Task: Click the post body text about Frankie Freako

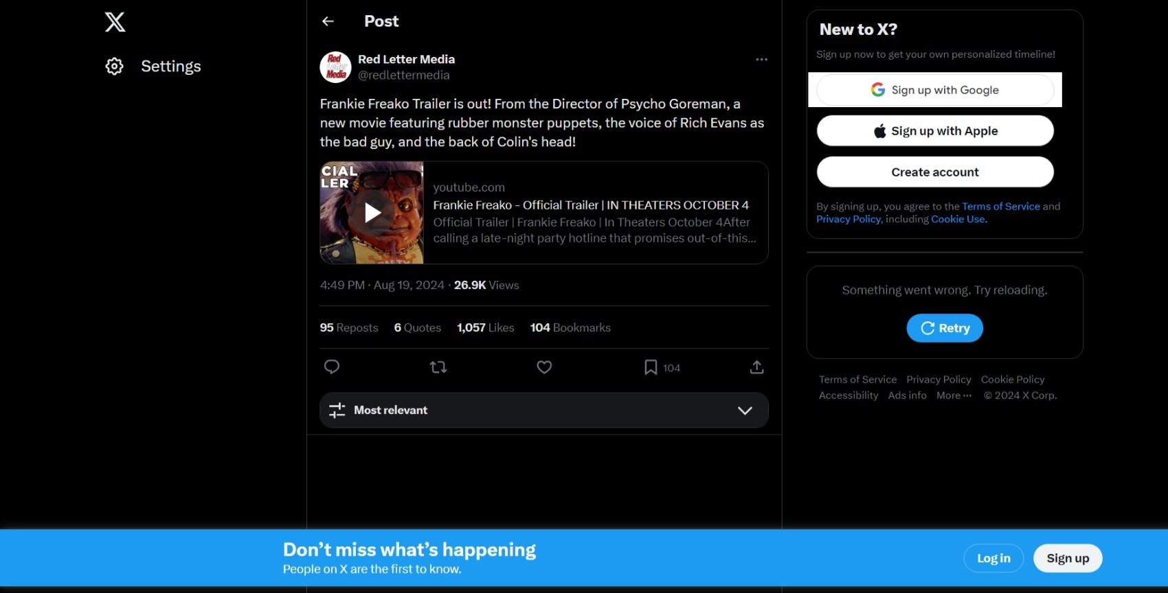Action: 542,123
